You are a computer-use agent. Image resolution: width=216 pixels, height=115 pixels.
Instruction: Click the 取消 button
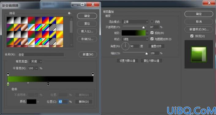(199, 22)
